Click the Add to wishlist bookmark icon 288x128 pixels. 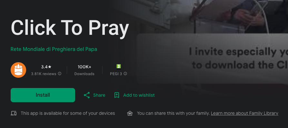coord(117,95)
